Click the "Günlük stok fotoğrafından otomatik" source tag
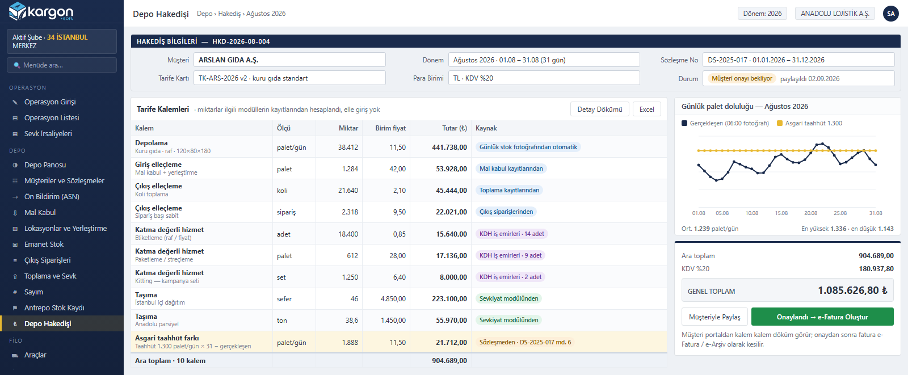Image resolution: width=908 pixels, height=375 pixels. point(528,147)
